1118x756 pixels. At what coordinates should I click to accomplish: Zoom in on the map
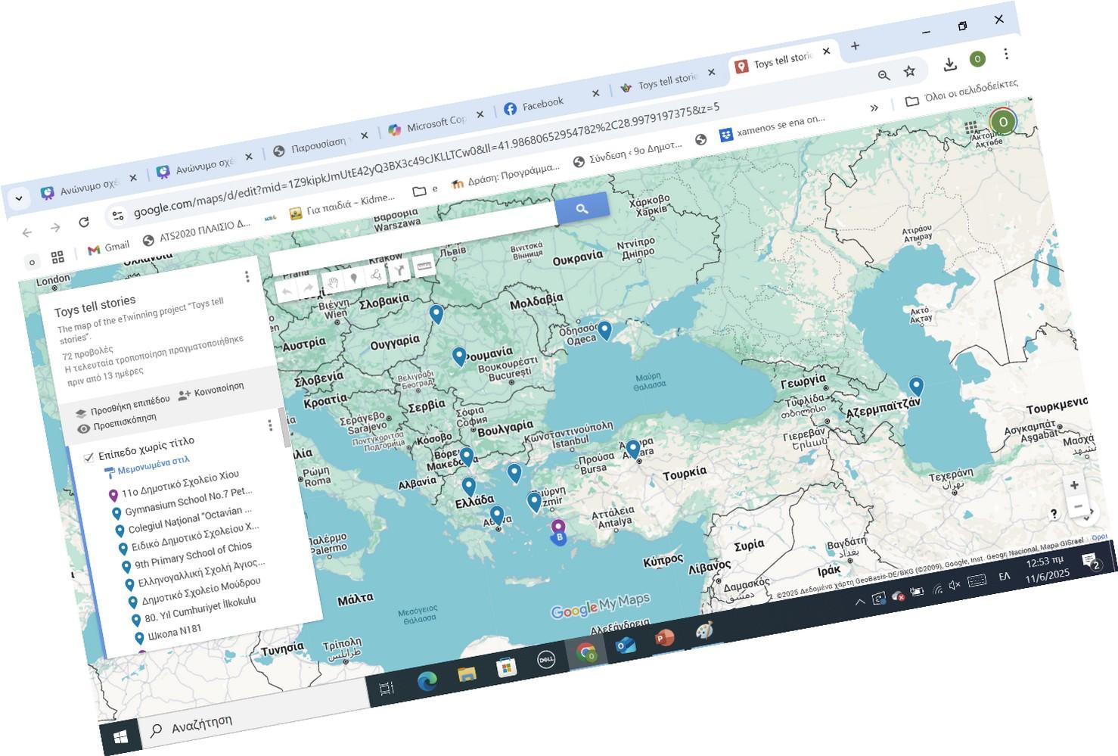pos(1074,485)
